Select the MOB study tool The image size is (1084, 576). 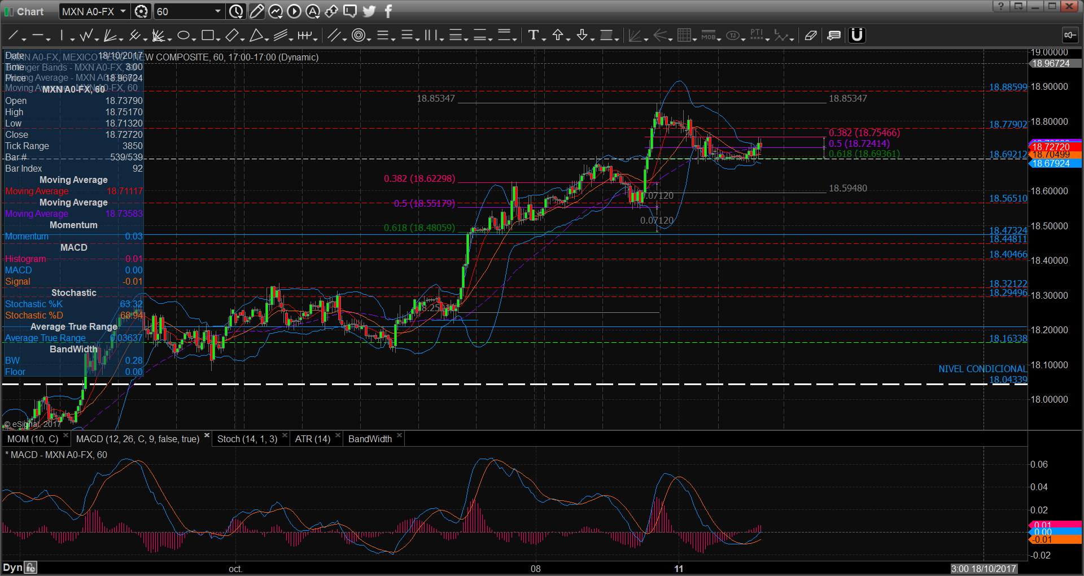709,36
